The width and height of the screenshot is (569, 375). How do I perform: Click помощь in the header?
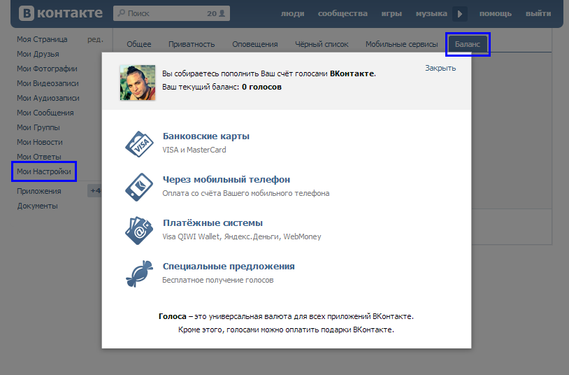(x=496, y=14)
